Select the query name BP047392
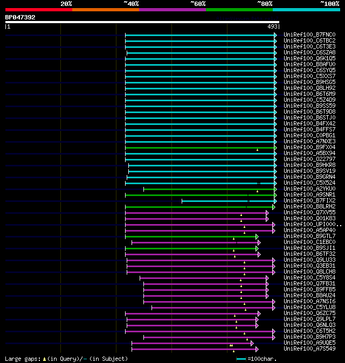345x363 pixels. coord(20,17)
